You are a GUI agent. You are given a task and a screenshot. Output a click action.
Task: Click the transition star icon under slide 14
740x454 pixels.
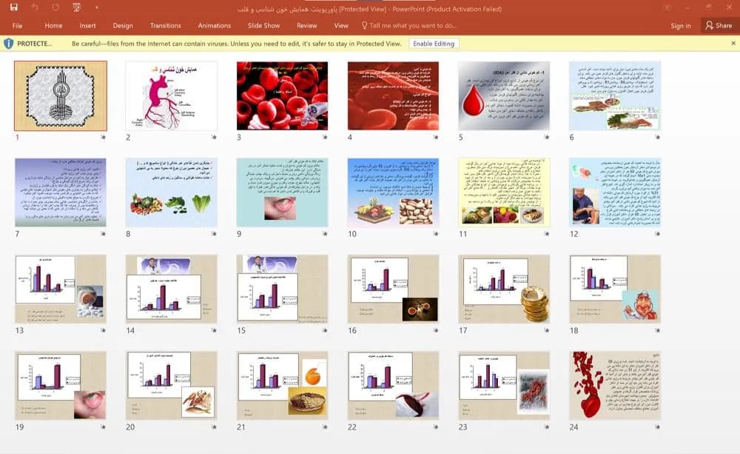click(214, 330)
